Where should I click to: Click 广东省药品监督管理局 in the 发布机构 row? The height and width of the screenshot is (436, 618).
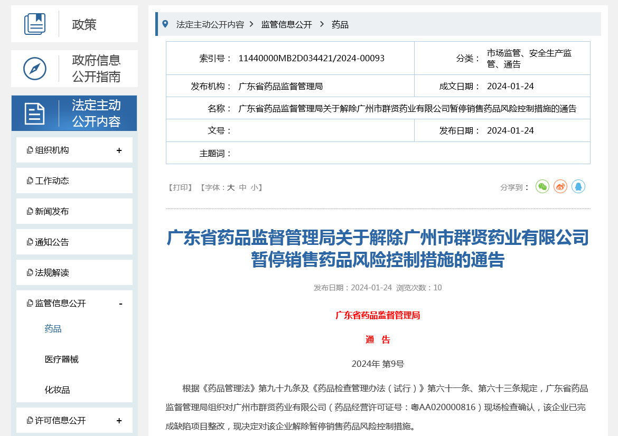click(x=280, y=86)
